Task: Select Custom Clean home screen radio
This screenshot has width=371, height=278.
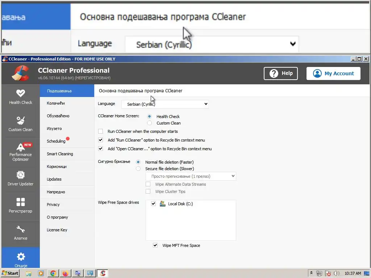Action: [149, 123]
